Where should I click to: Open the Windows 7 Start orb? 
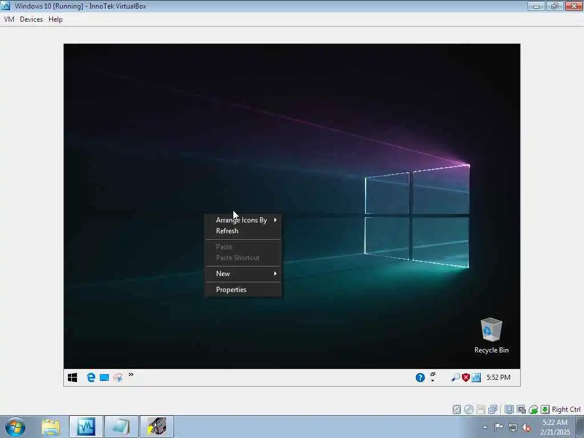(15, 427)
